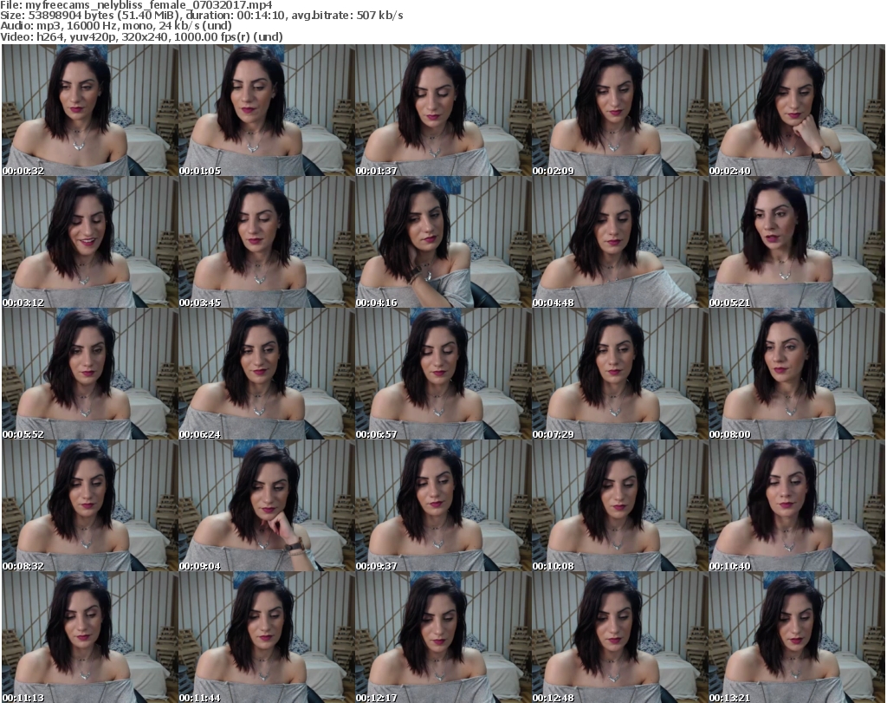Viewport: 887px width, 703px height.
Task: Click the thumbnail stamped 00:12:17
Action: point(443,637)
